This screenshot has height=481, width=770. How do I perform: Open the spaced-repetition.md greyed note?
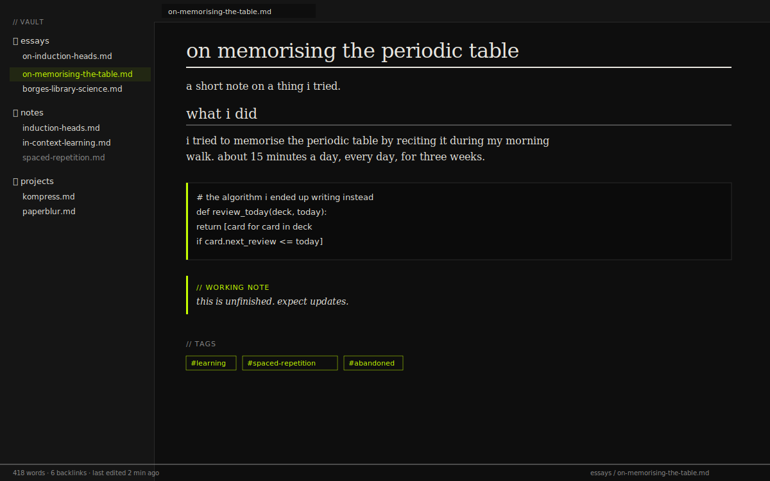click(x=64, y=157)
